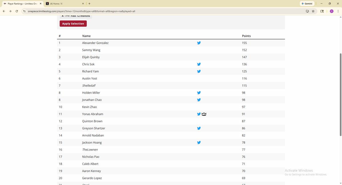Open Holden Miller's player profile

(x=91, y=93)
